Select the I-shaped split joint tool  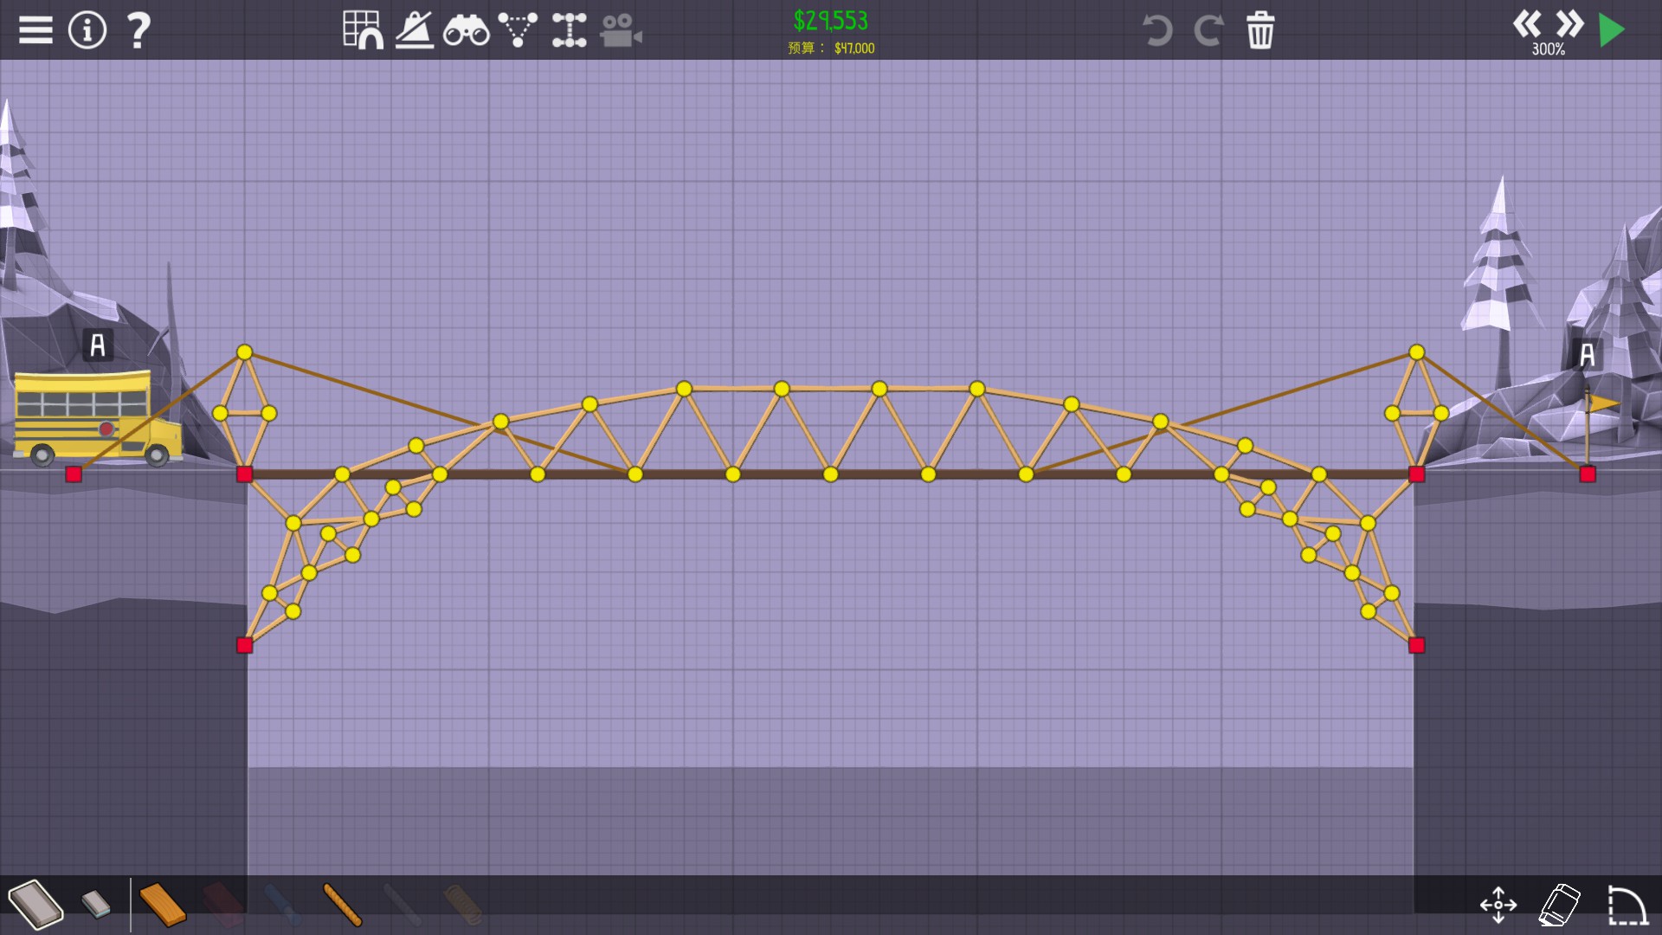coord(569,30)
